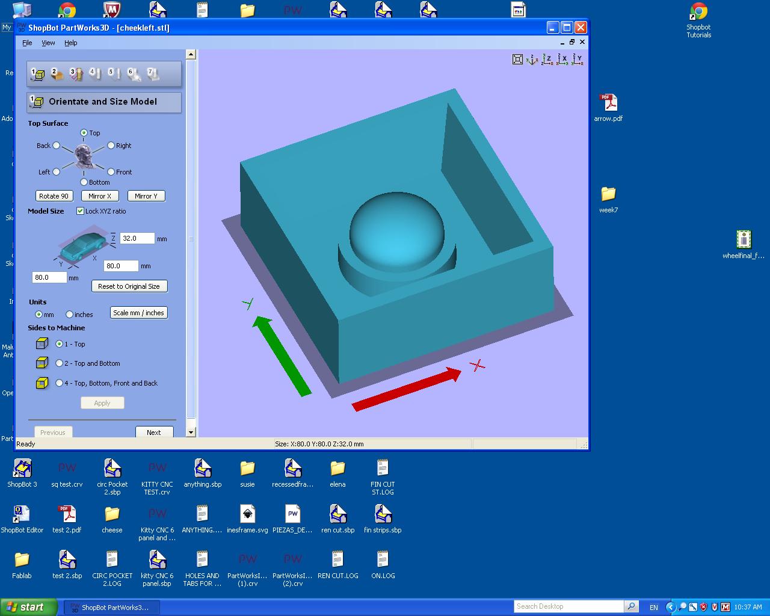Select greyed step 7 icon
Screen dimensions: 770x616
tap(153, 74)
